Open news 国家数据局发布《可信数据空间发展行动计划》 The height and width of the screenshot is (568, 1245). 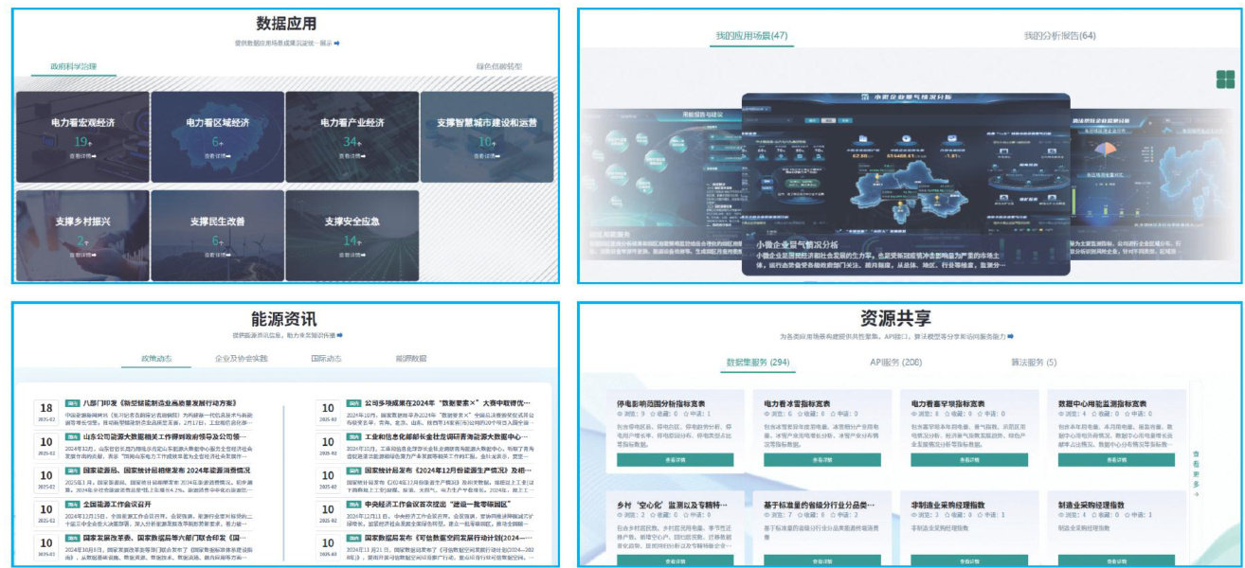tap(451, 538)
